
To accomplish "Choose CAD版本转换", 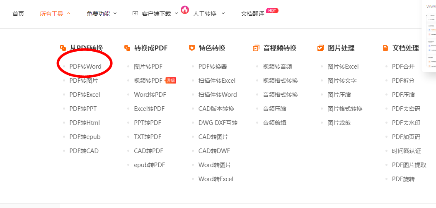I will tap(216, 109).
